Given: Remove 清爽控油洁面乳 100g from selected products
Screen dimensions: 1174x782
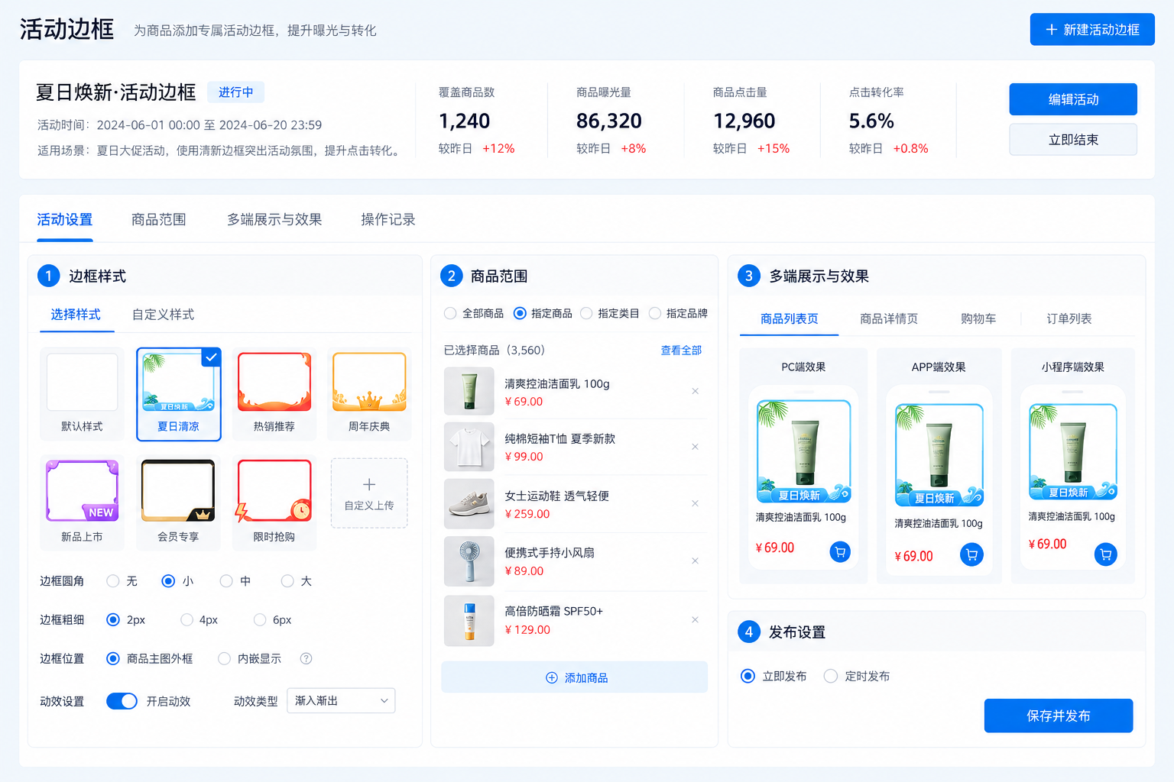Looking at the screenshot, I should click(695, 391).
